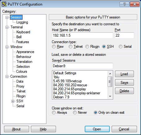Collapse the Session tree node
The width and height of the screenshot is (141, 135).
(x=7, y=17)
